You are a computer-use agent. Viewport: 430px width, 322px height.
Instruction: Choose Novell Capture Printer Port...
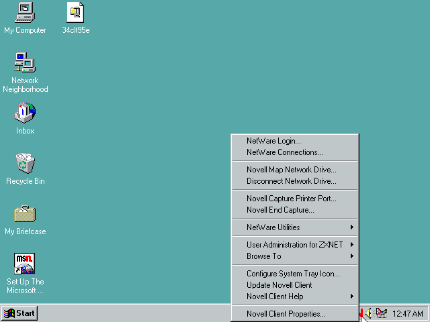[295, 199]
